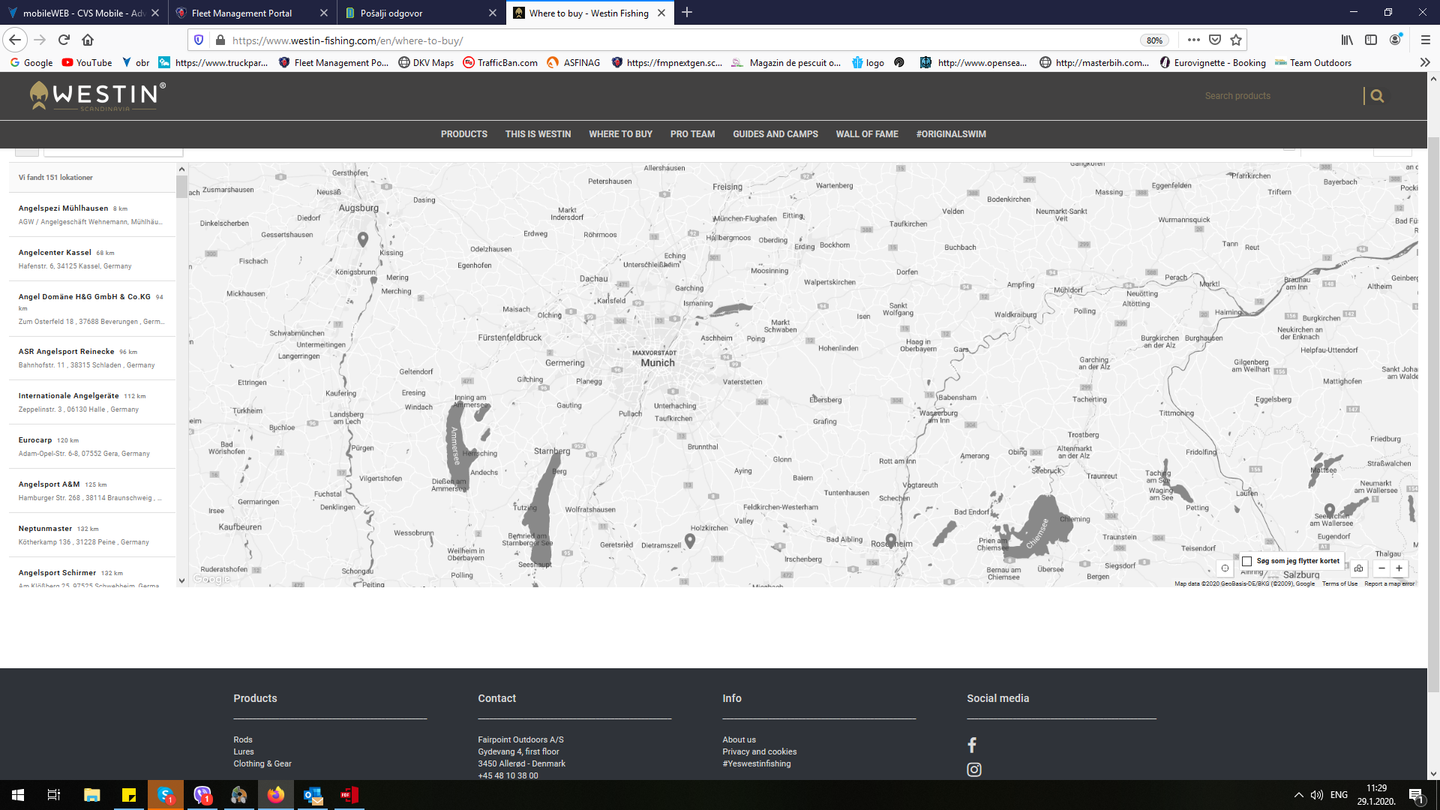The image size is (1440, 810).
Task: Click the map pin near Augsburg
Action: point(363,239)
